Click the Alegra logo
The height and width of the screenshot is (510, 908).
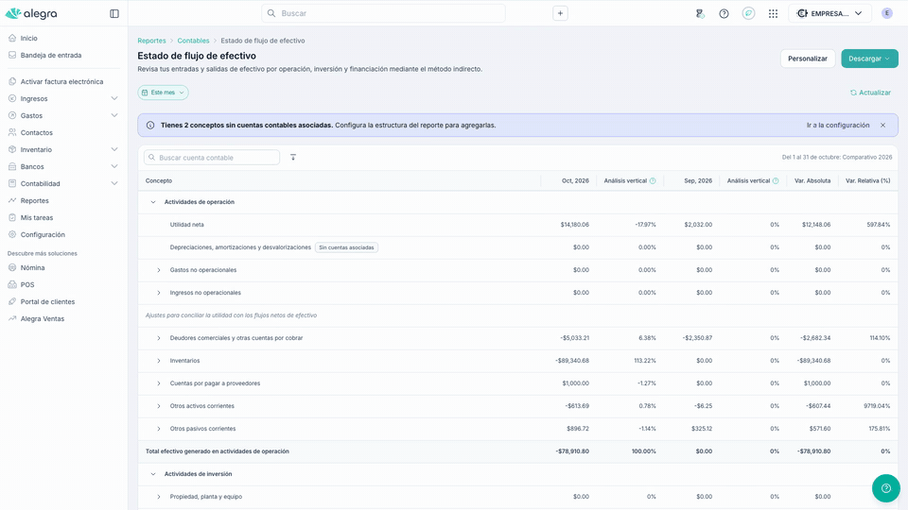pos(31,13)
